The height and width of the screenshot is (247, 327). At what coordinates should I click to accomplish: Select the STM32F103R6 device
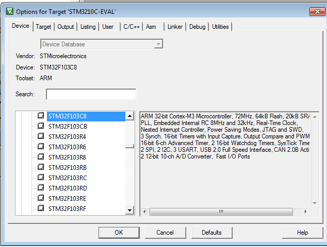point(67,147)
